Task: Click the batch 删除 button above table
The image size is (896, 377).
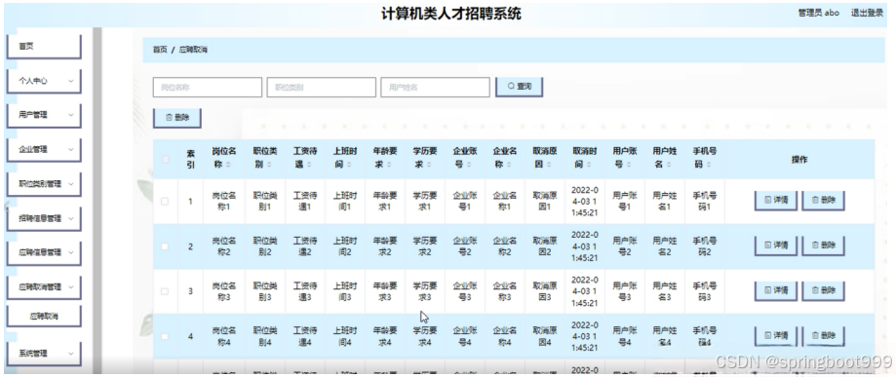Action: click(177, 118)
